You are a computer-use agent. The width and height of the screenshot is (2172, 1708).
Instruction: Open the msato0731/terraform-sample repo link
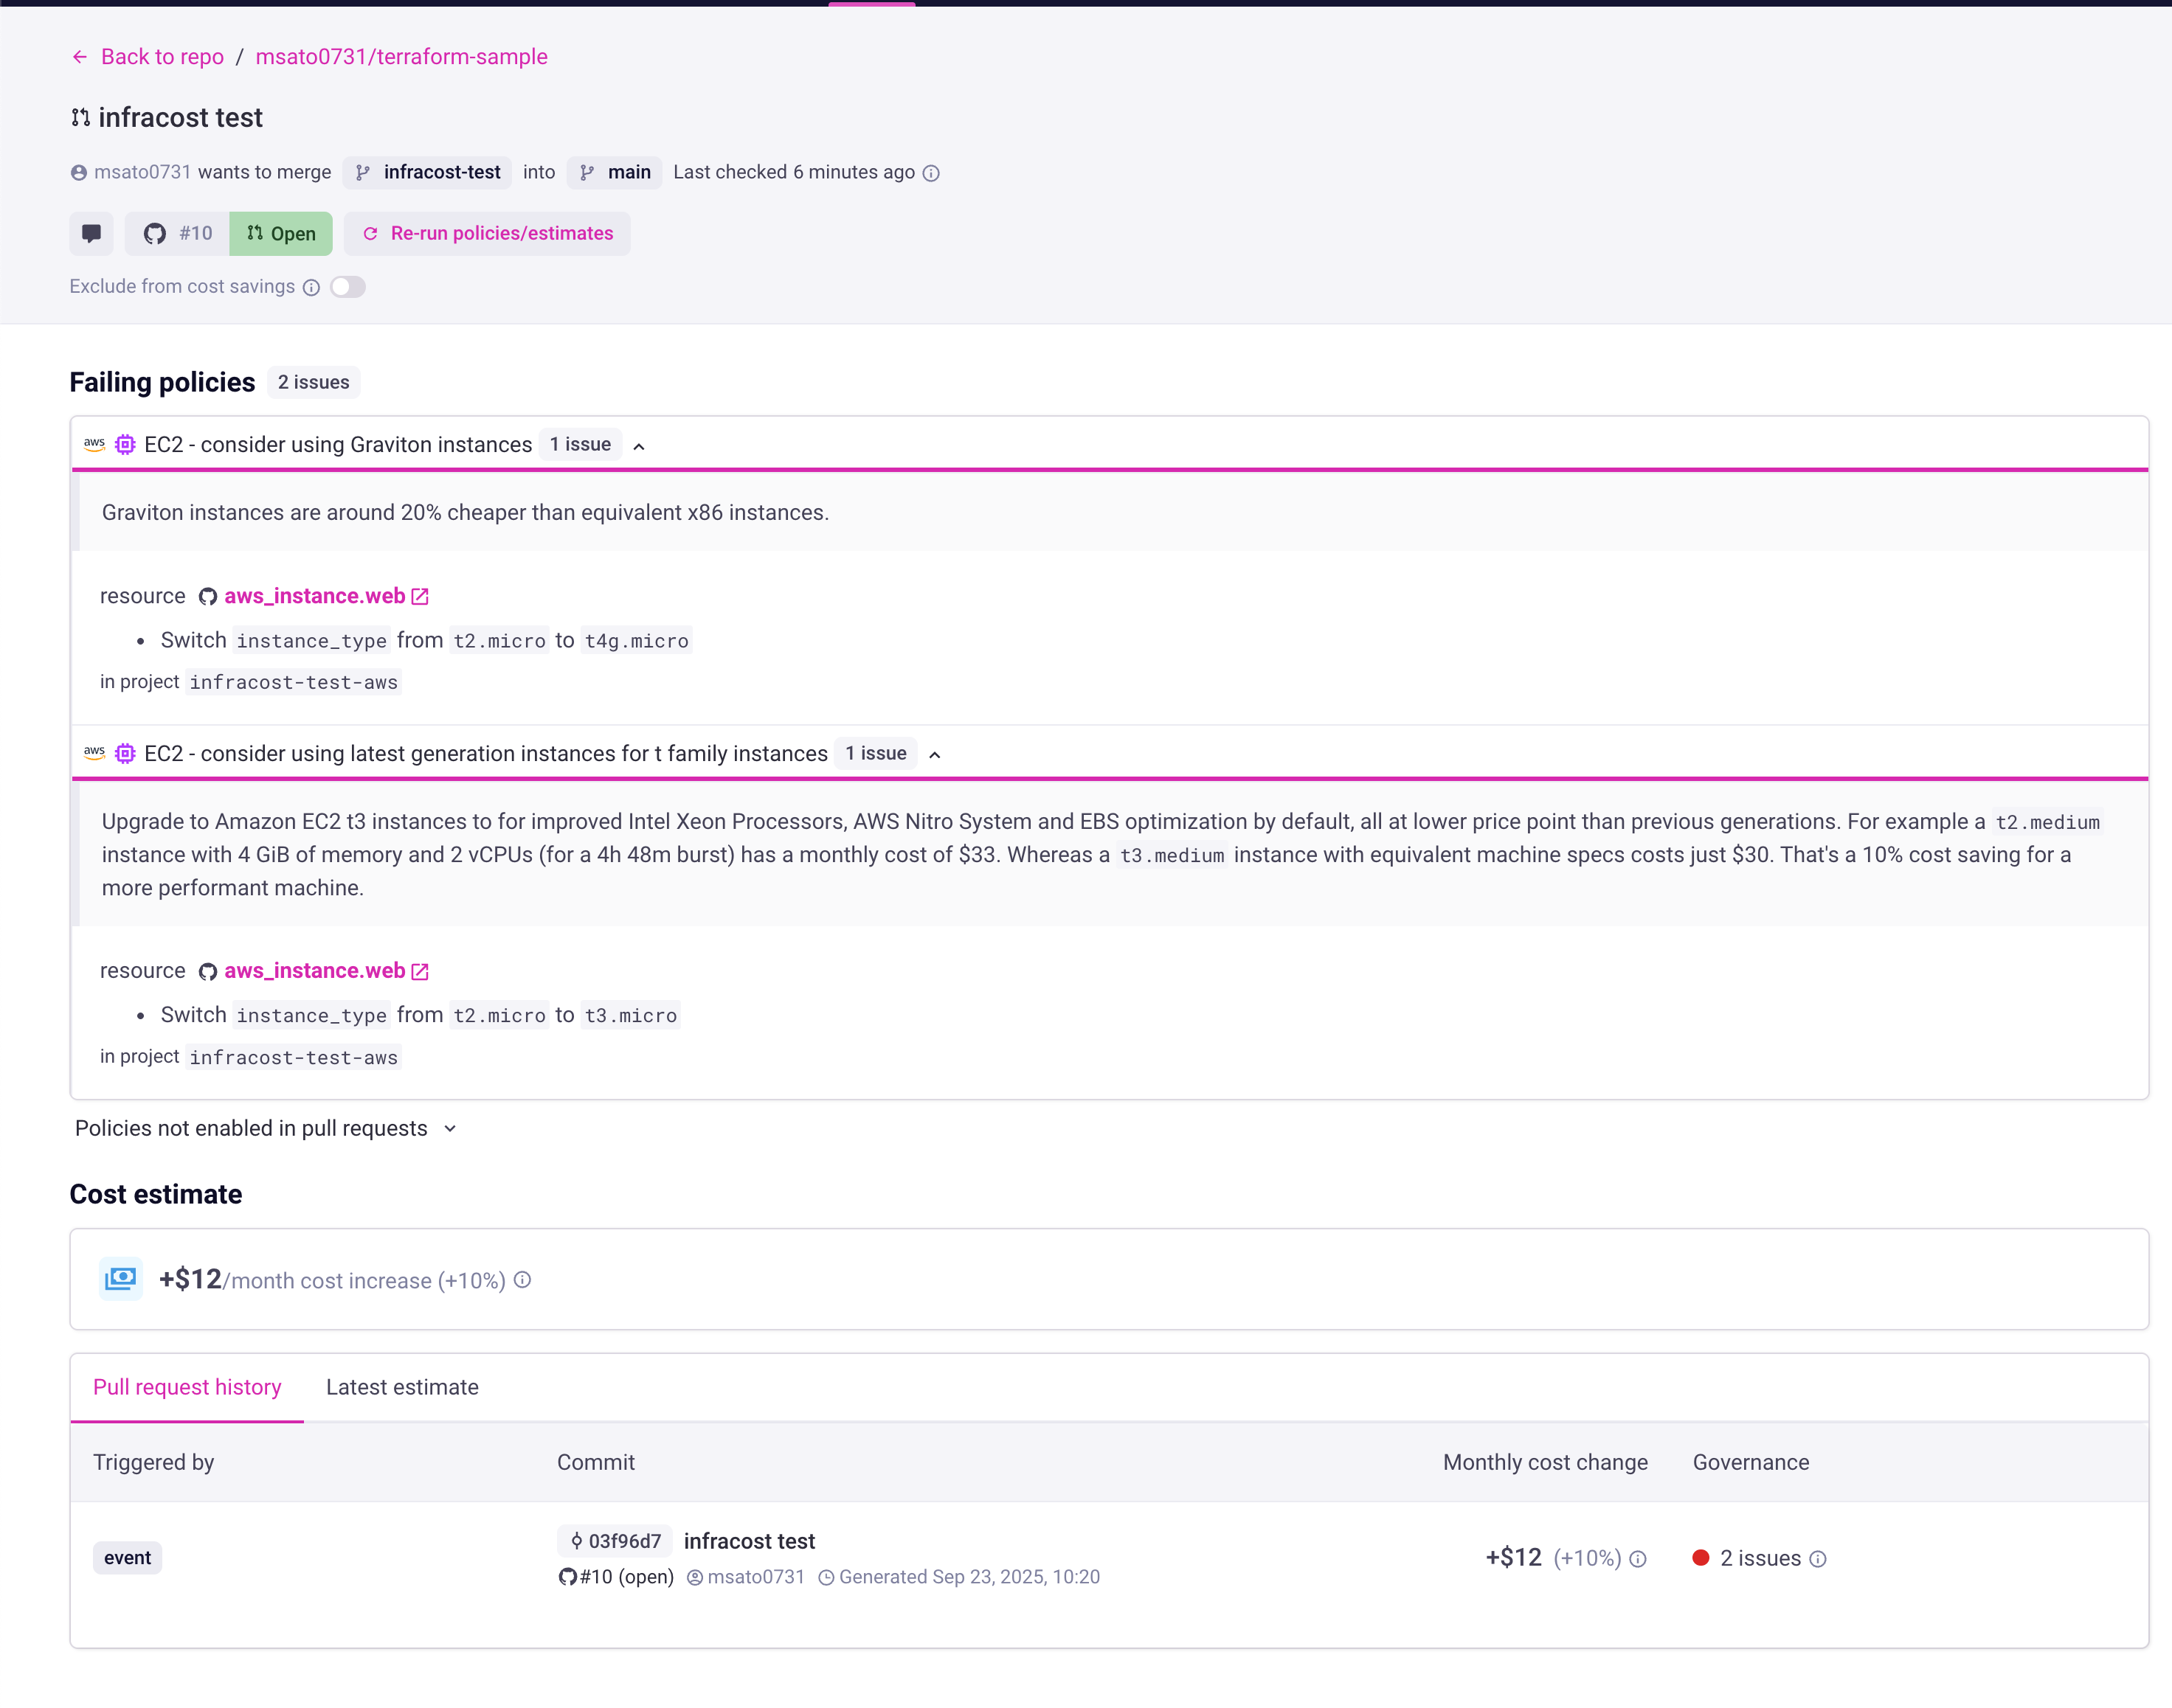point(401,57)
